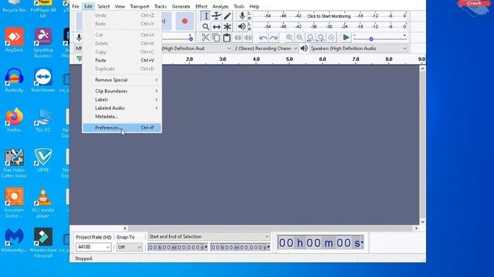Click the Redo arrow icon
494x277 pixels.
[274, 38]
